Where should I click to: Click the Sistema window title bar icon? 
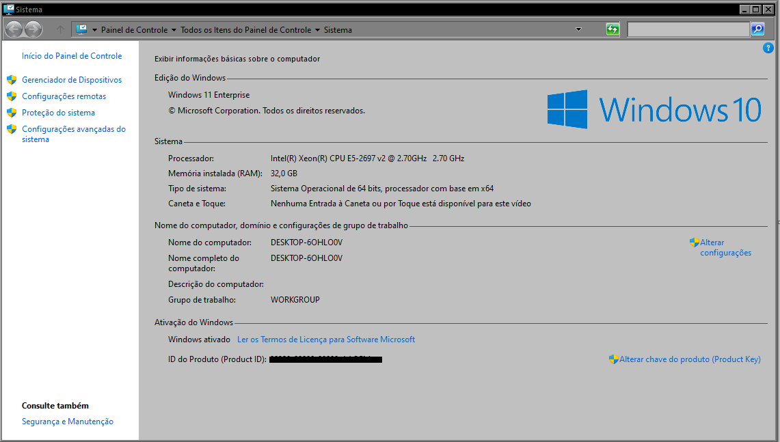[8, 9]
